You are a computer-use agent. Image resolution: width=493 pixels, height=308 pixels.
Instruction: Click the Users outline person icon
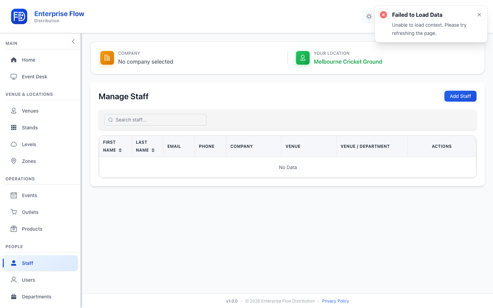[x=14, y=280]
